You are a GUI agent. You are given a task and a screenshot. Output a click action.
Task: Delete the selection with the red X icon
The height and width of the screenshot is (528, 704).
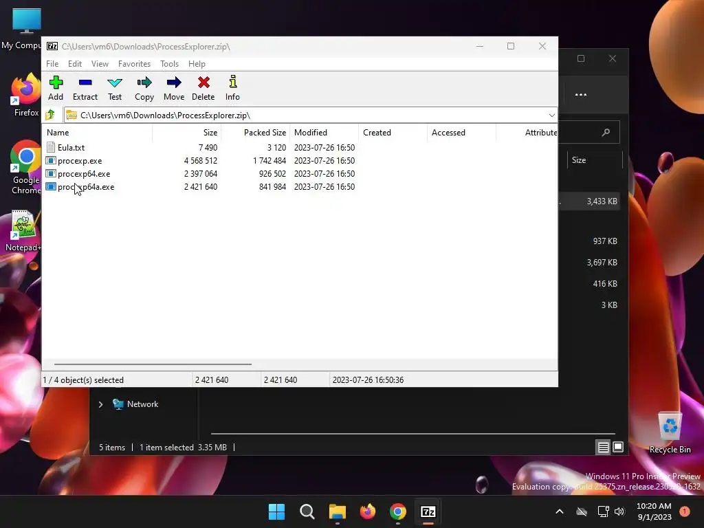coord(203,82)
